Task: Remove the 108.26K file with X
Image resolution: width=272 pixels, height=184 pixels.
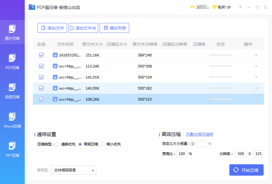Action: click(256, 99)
